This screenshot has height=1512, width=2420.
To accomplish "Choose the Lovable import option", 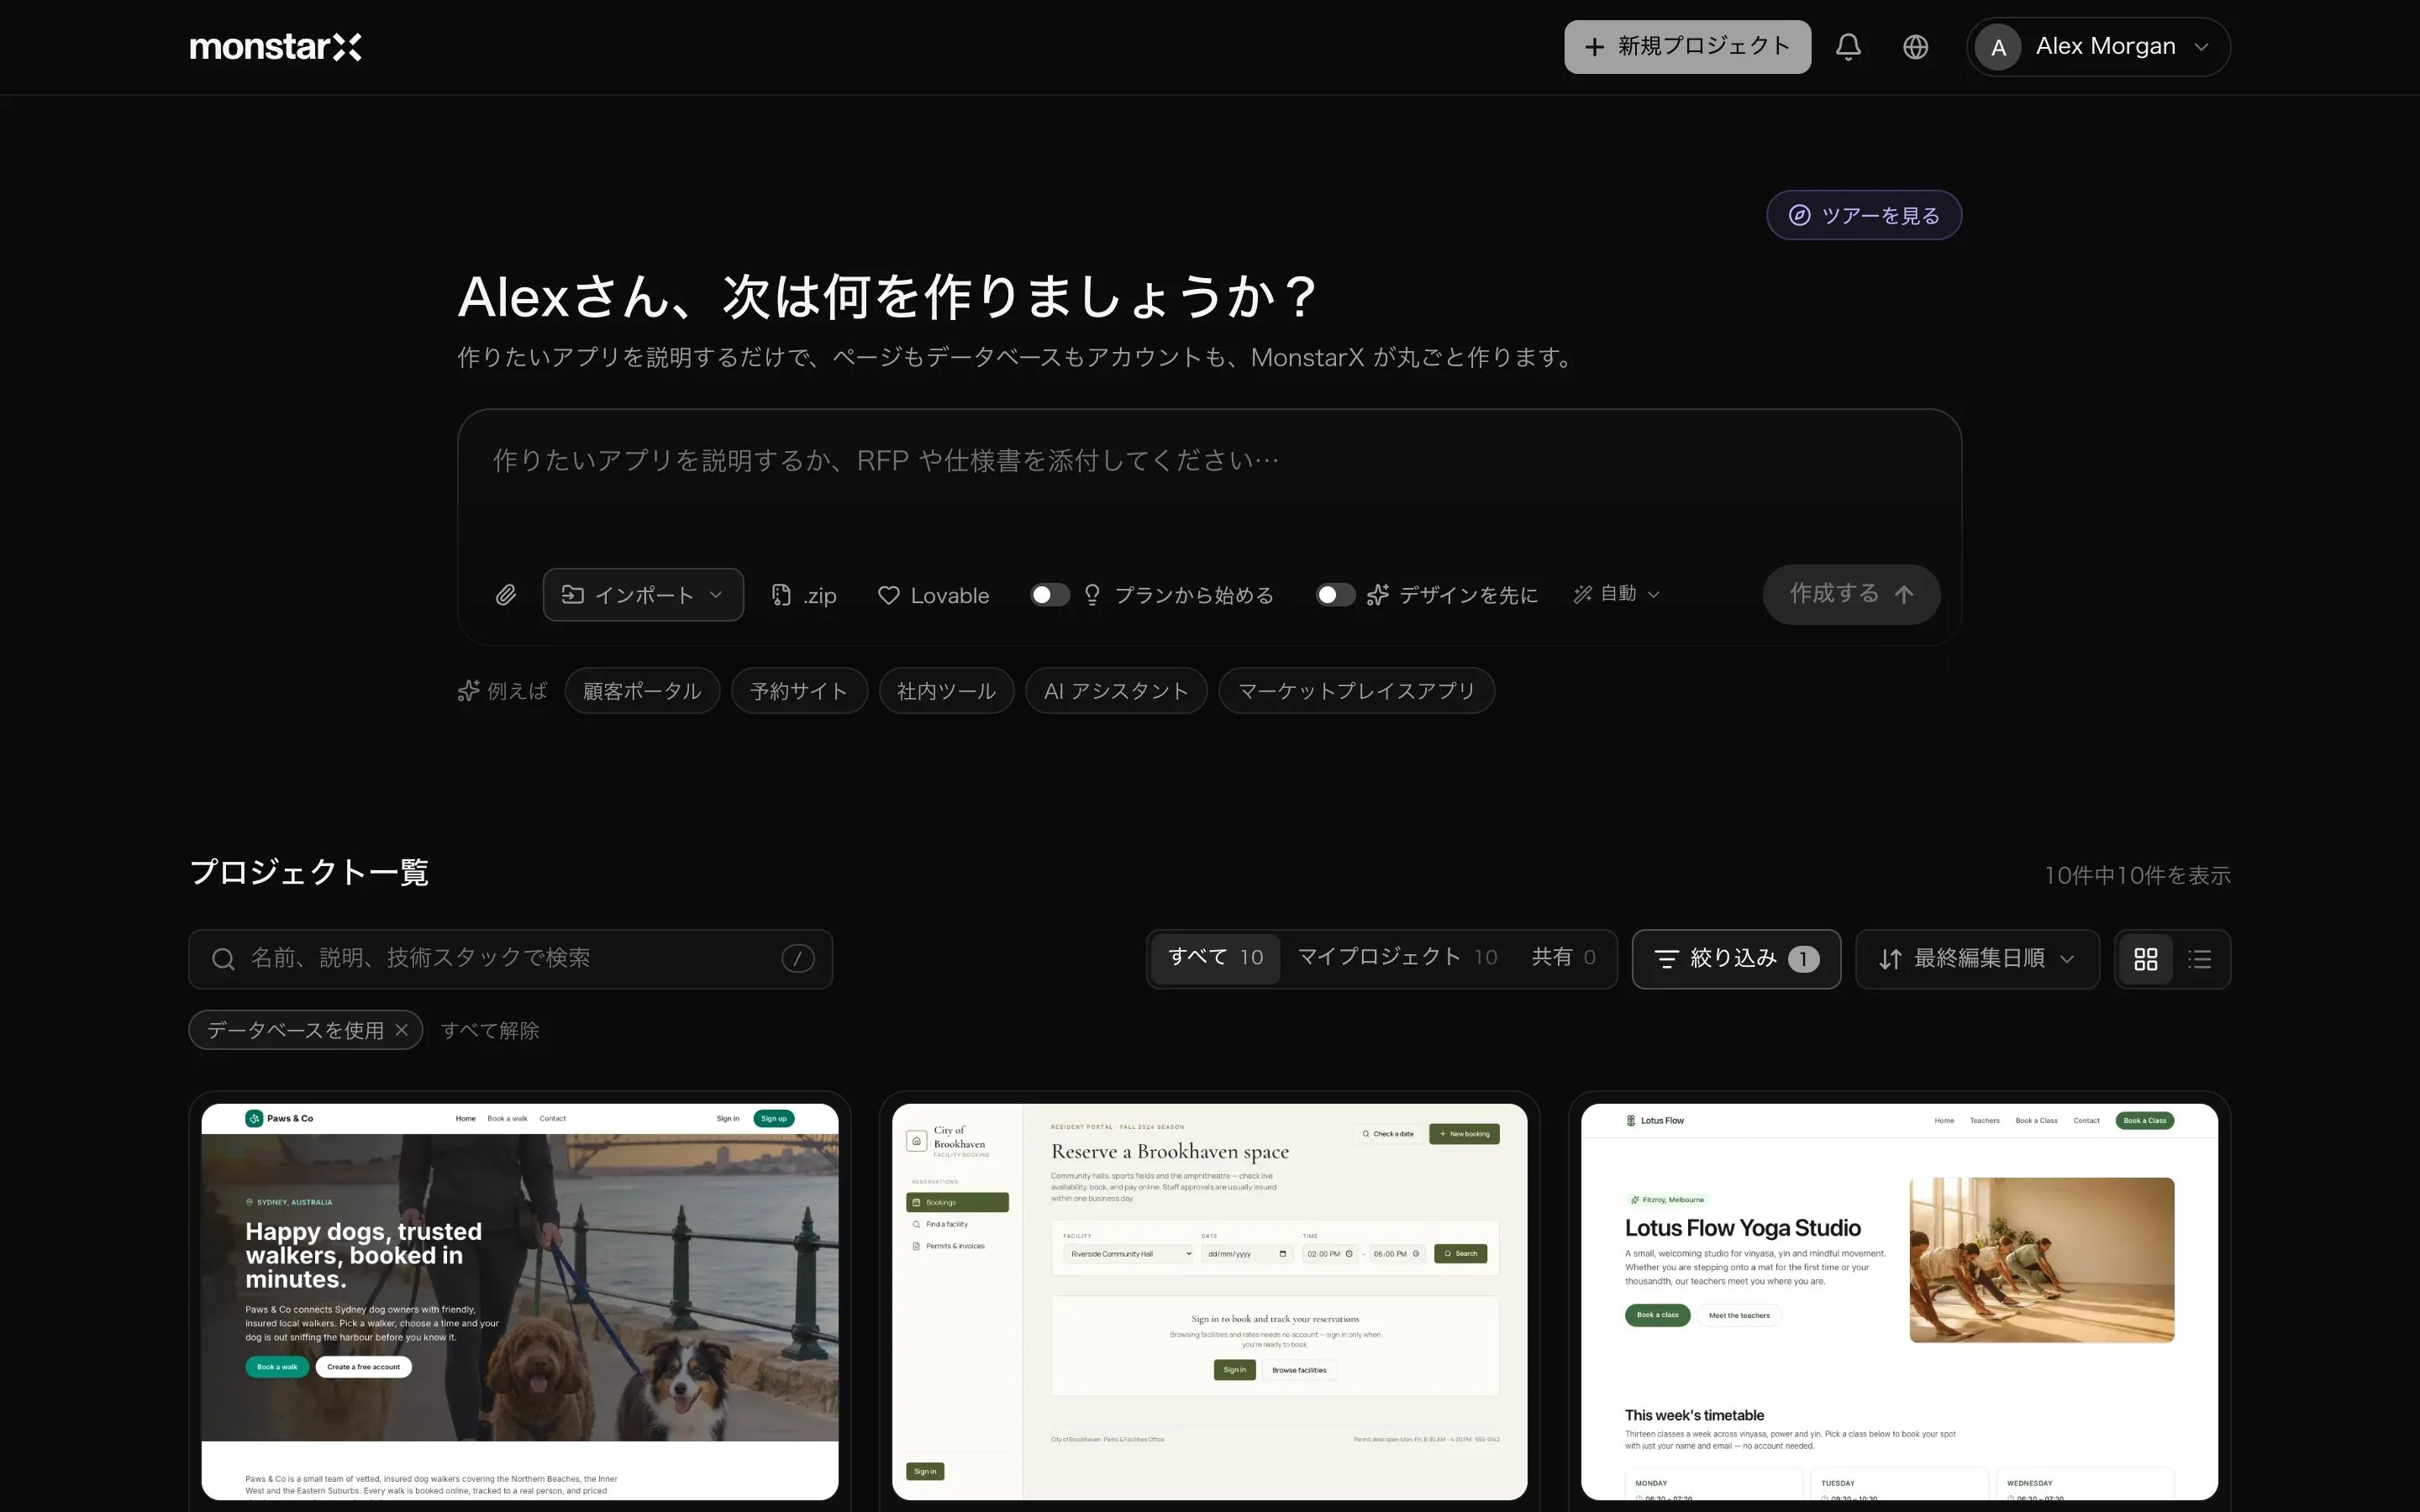I will click(x=934, y=595).
